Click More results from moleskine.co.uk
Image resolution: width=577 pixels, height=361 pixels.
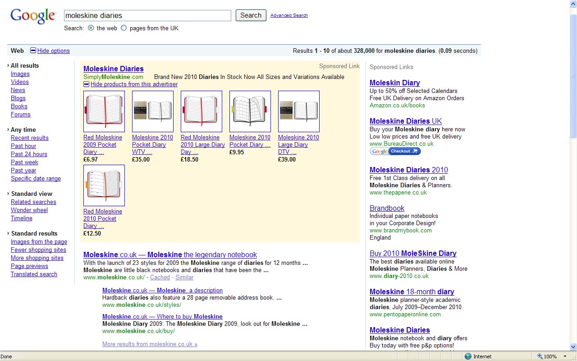click(x=150, y=344)
